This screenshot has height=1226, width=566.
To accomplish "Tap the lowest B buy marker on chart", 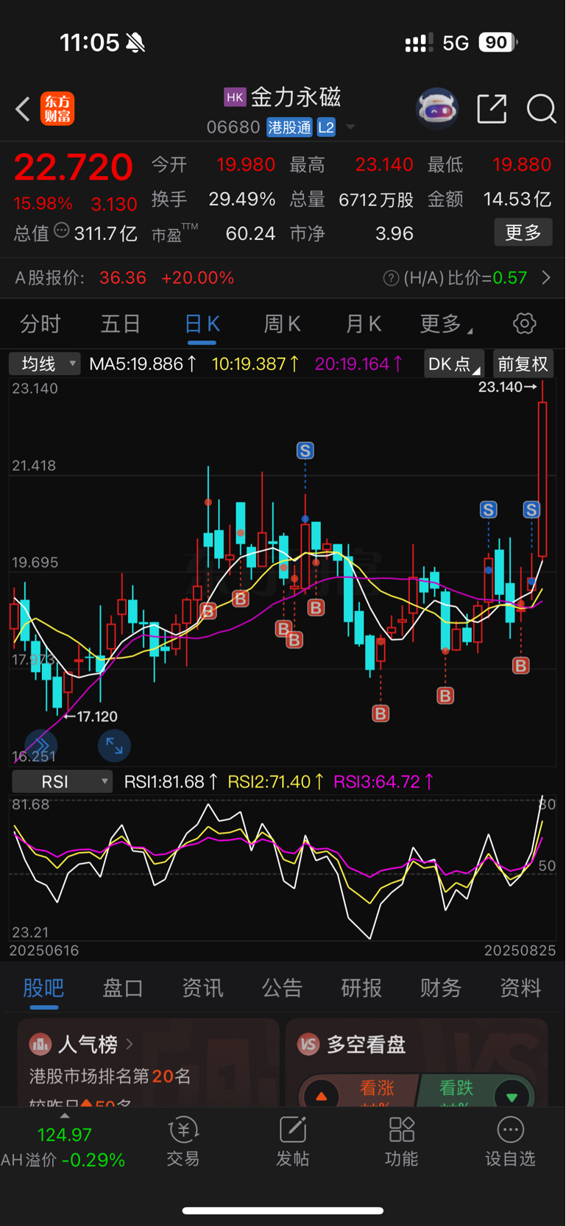I will click(381, 713).
